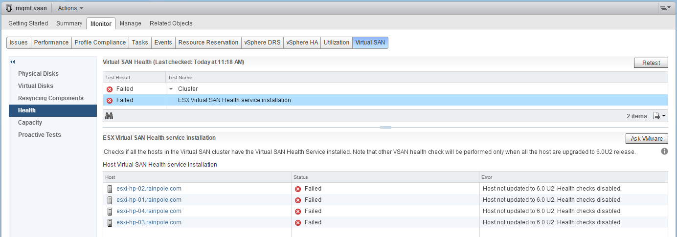Image resolution: width=677 pixels, height=237 pixels.
Task: Click the Ask VMware button
Action: (646, 139)
